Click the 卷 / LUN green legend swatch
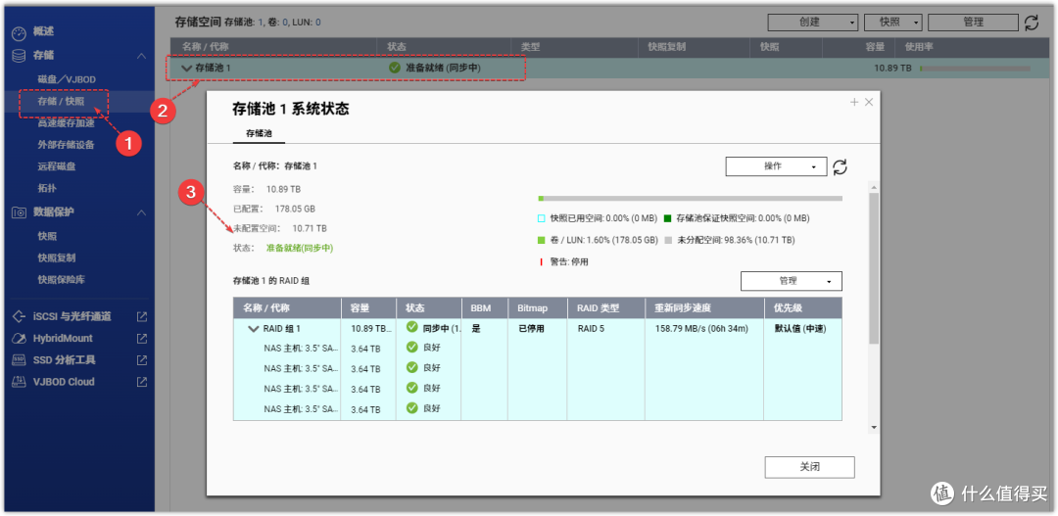The width and height of the screenshot is (1058, 516). pyautogui.click(x=541, y=240)
